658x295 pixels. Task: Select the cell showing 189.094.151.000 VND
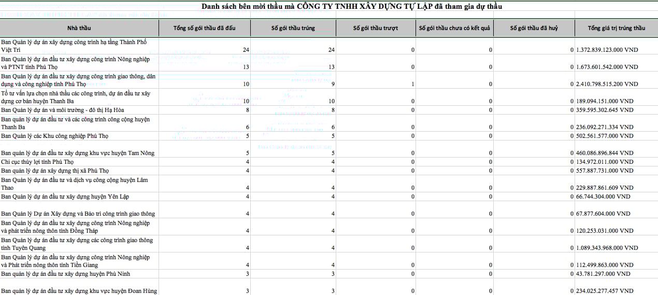[x=605, y=101]
